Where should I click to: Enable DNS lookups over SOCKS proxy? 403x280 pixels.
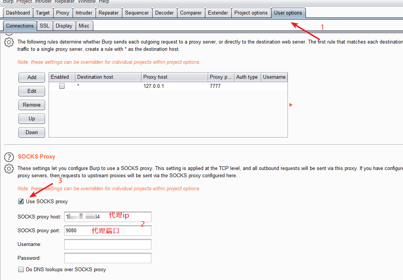(21, 269)
